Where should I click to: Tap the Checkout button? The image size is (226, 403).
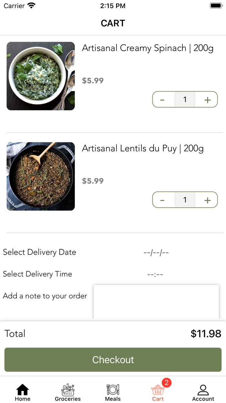tap(113, 360)
